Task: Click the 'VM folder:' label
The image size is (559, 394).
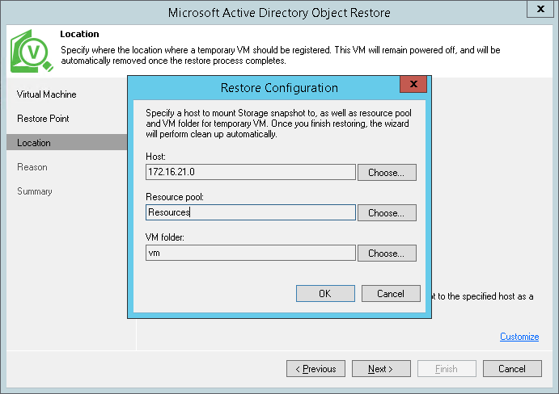Action: (x=165, y=237)
